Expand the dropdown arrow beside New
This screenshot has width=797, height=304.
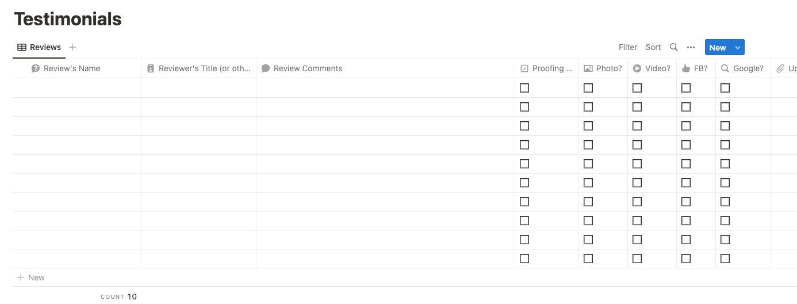(738, 47)
